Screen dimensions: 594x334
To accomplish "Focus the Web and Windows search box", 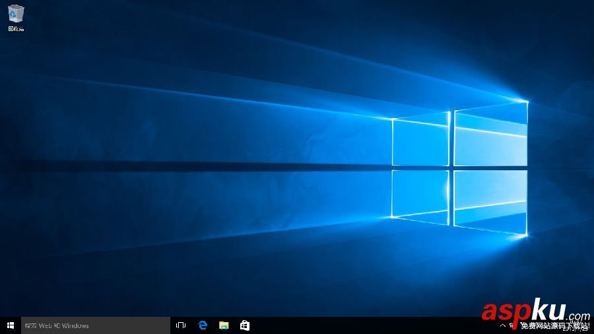I will coord(96,325).
